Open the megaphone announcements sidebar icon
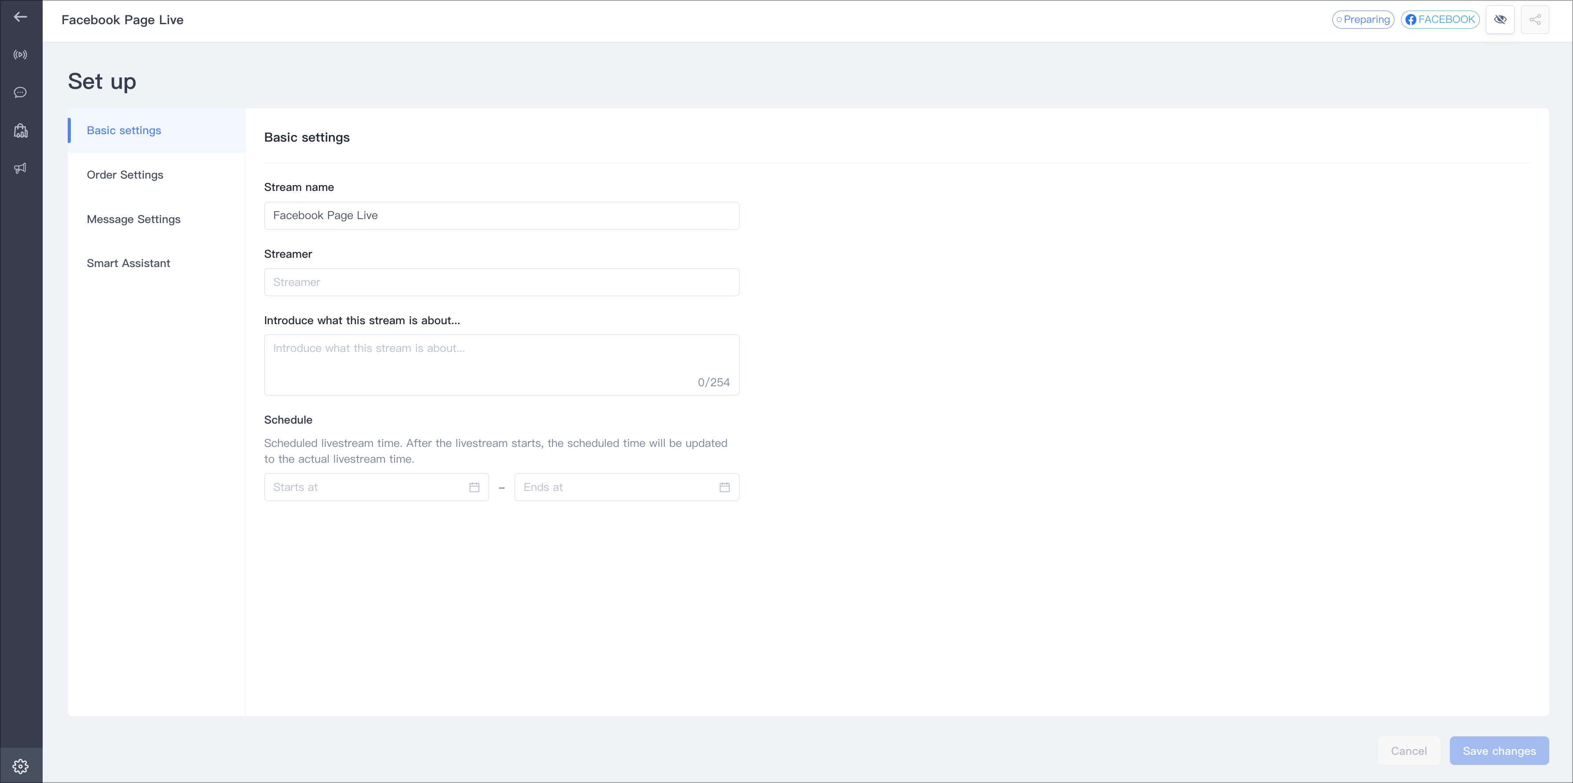 pyautogui.click(x=20, y=168)
